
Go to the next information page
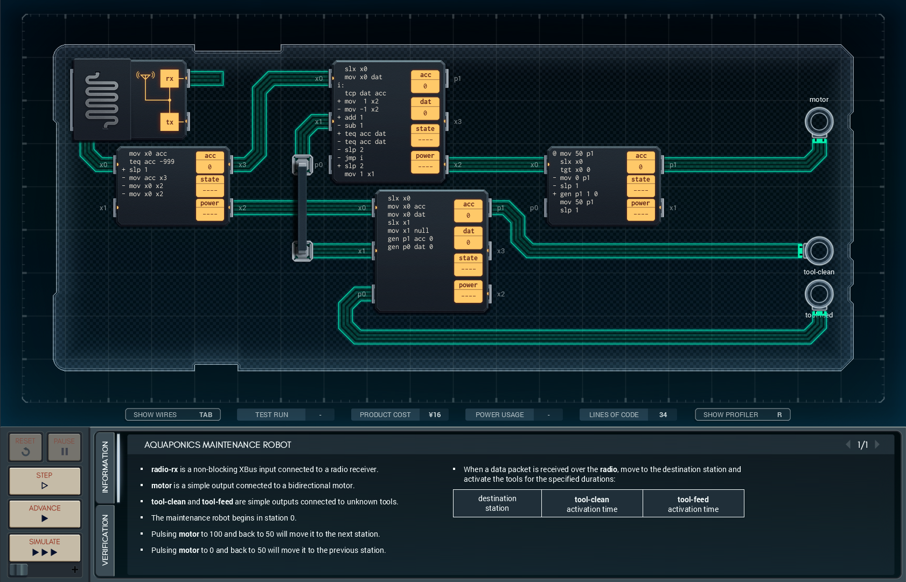877,445
